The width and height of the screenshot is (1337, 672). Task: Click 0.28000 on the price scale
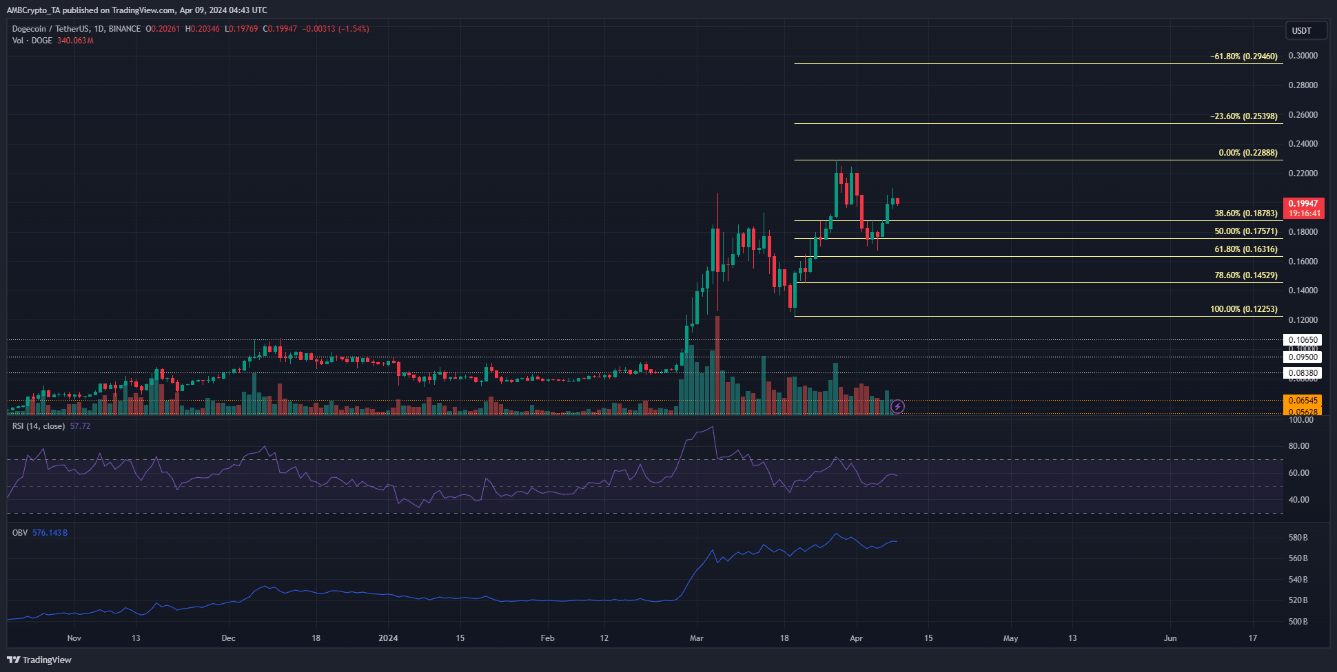(x=1303, y=85)
